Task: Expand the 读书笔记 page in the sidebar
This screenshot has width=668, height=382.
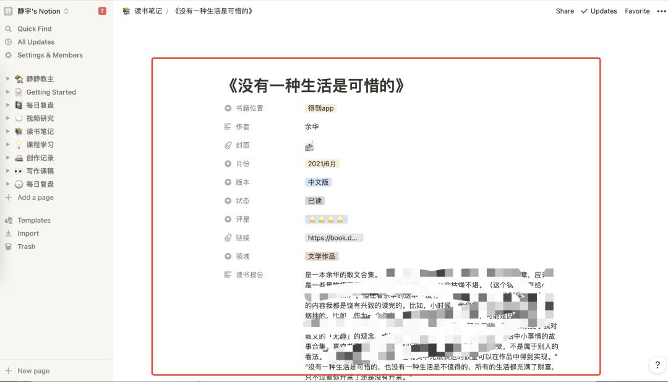Action: [x=7, y=131]
